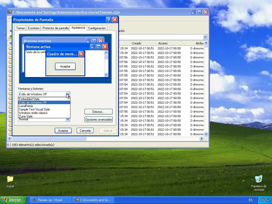This screenshot has width=272, height=204.
Task: Click the 7-Zip title bar icon
Action: click(10, 12)
